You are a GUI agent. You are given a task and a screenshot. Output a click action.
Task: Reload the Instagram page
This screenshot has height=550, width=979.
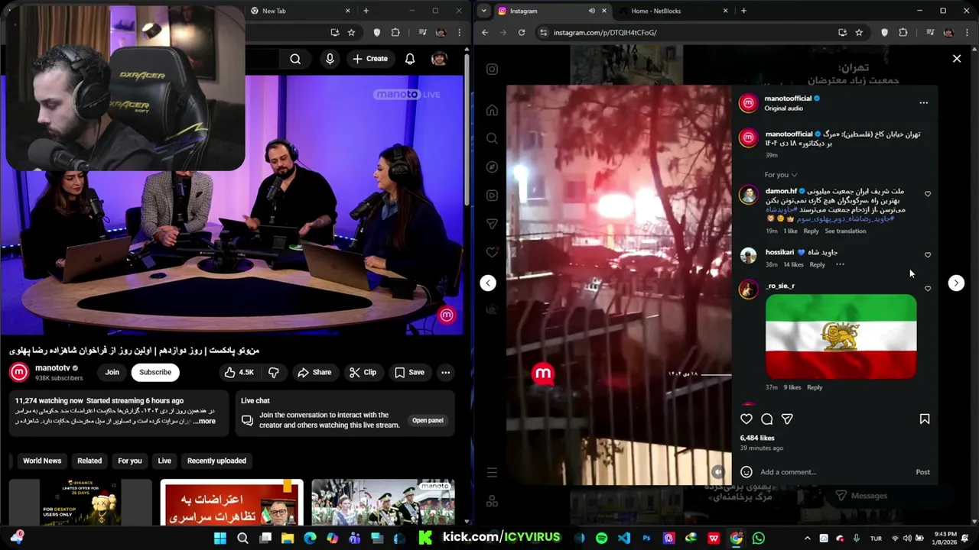[522, 32]
